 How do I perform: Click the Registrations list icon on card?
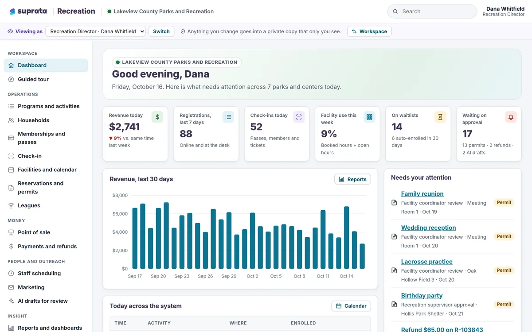tap(228, 117)
